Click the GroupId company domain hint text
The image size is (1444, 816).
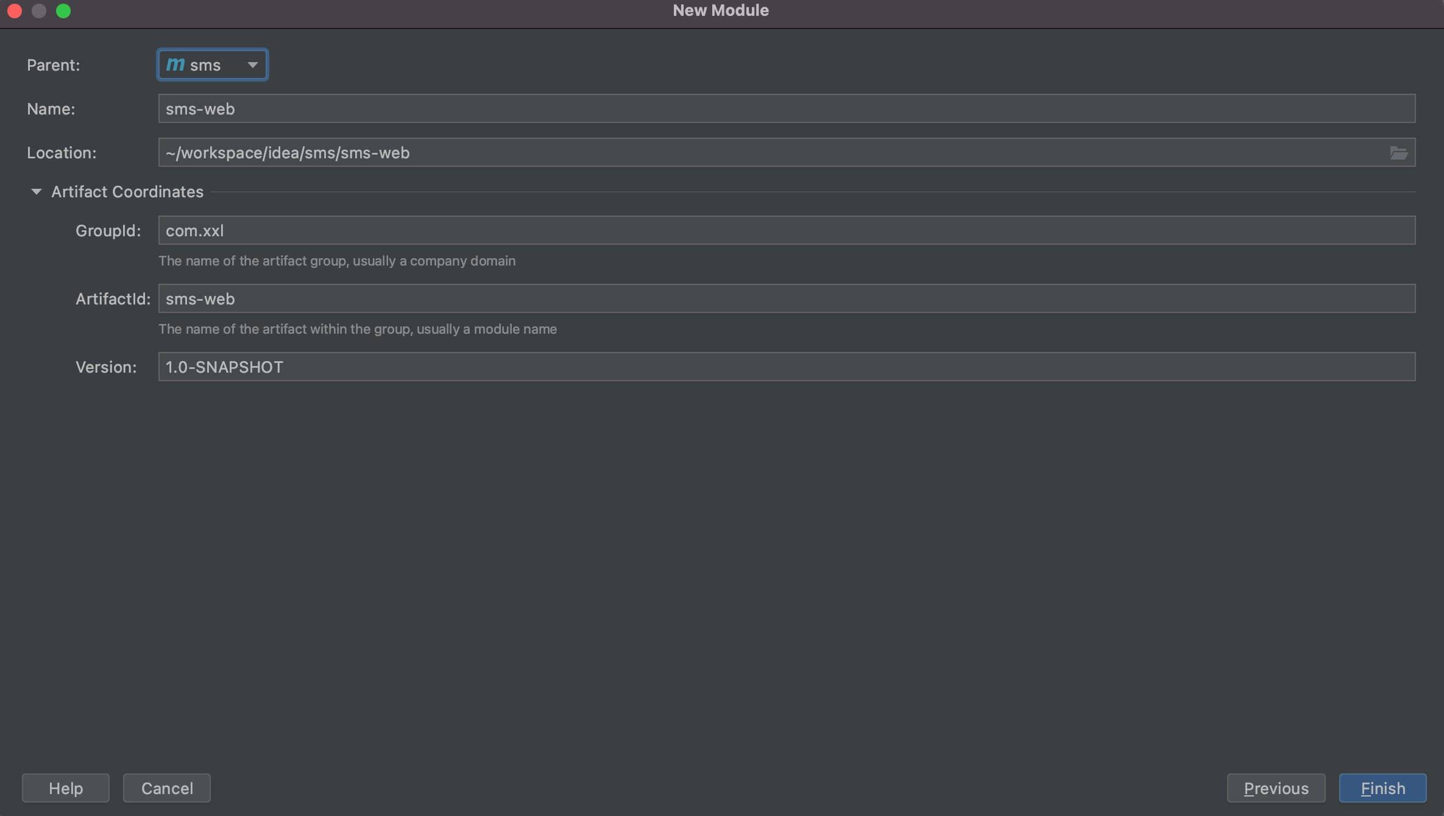tap(337, 261)
